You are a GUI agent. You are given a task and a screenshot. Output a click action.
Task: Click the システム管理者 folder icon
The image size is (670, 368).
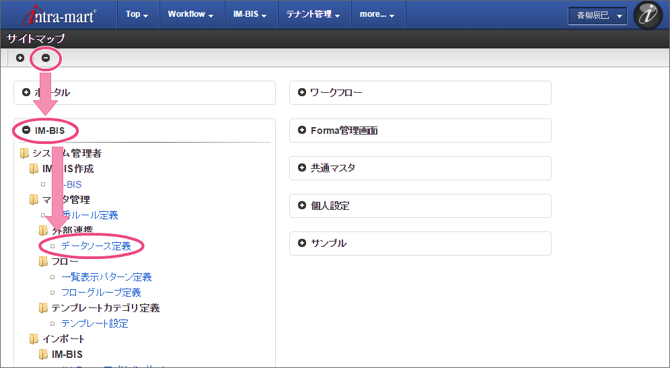pyautogui.click(x=24, y=153)
